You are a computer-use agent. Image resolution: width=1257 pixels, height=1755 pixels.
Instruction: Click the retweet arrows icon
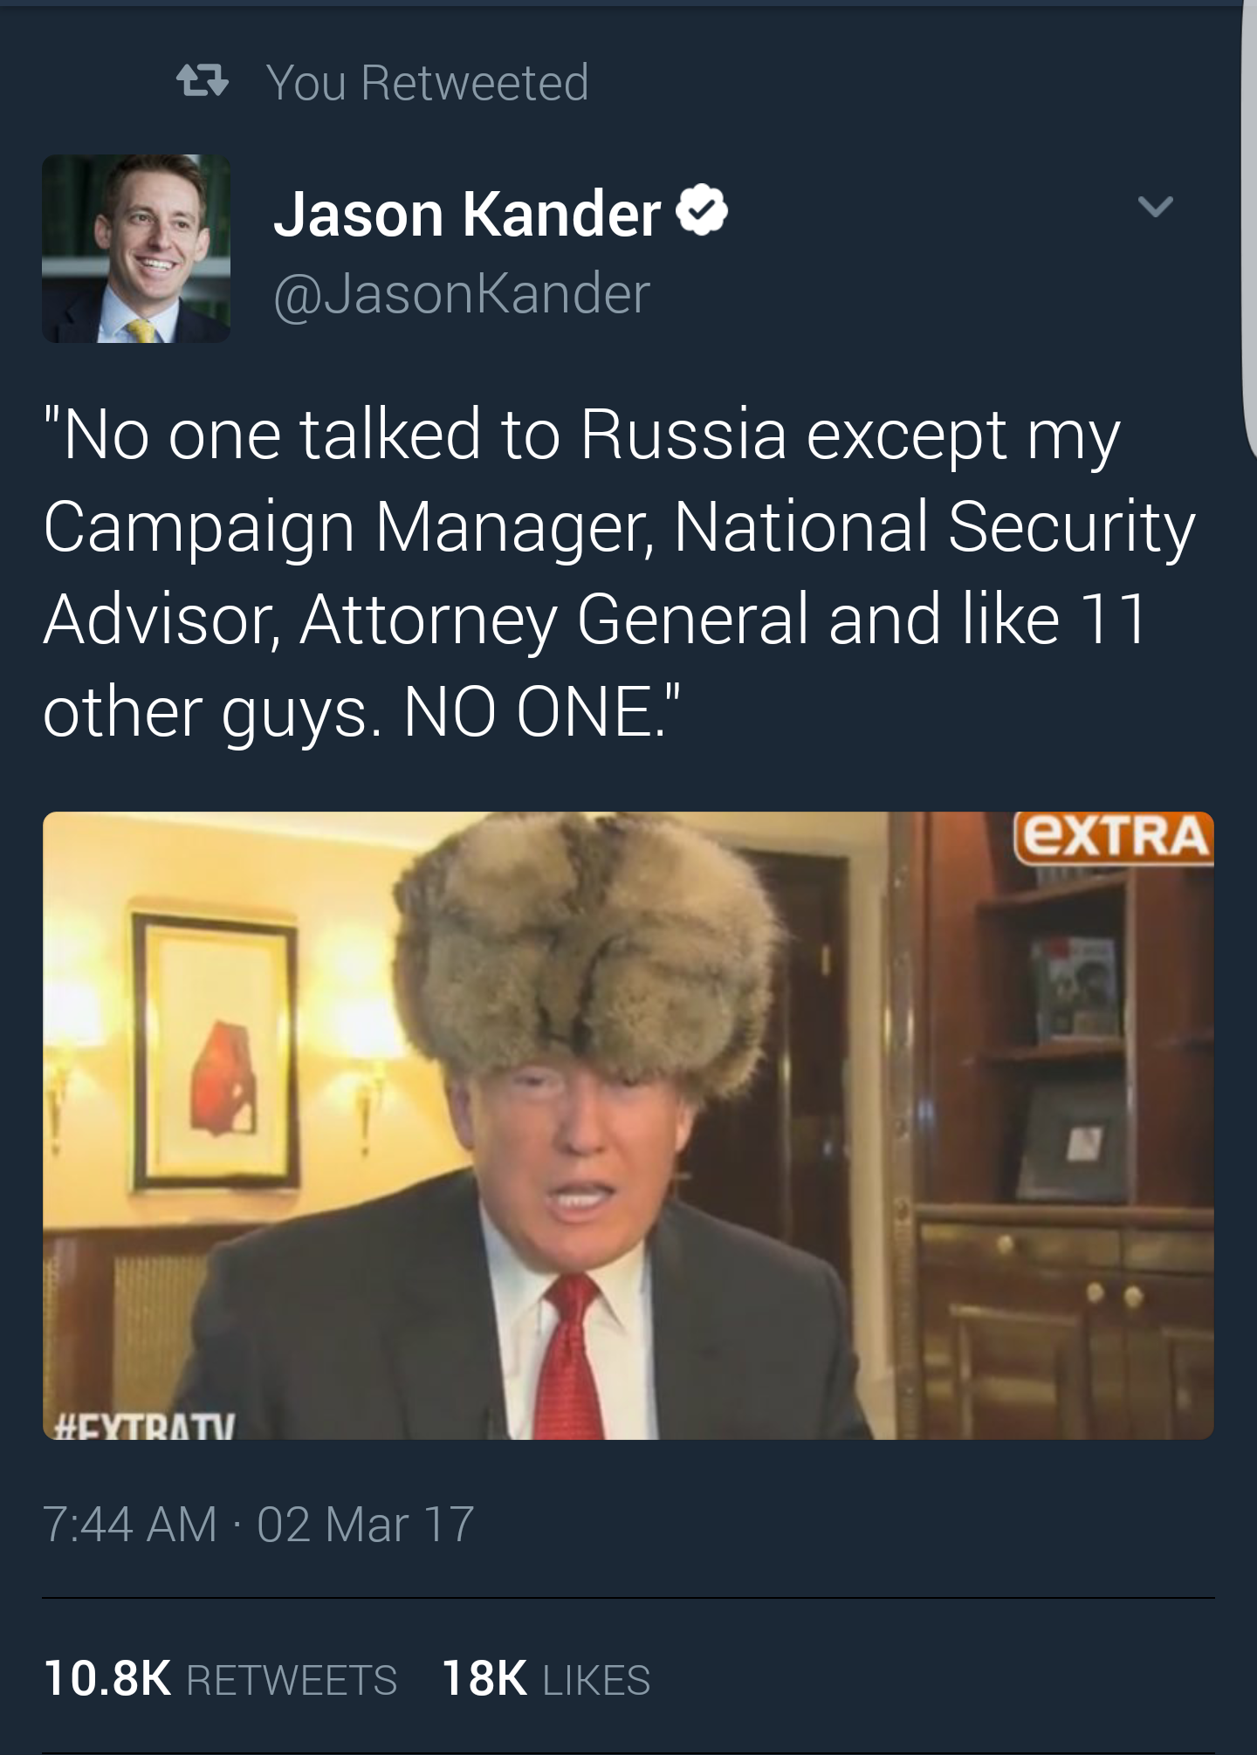pos(202,83)
